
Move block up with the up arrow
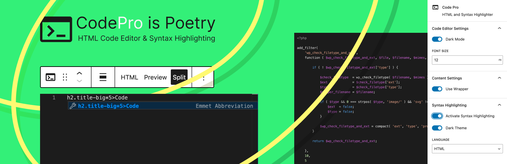coord(79,73)
